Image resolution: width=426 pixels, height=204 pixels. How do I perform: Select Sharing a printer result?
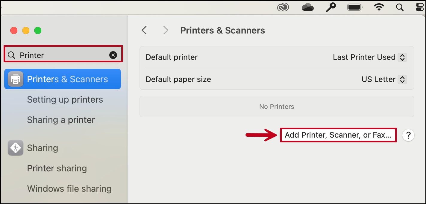click(61, 120)
